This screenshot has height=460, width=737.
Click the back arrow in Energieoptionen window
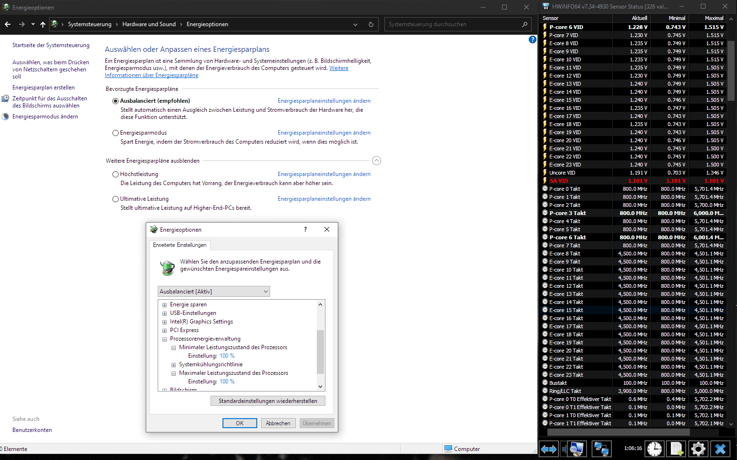pos(8,24)
